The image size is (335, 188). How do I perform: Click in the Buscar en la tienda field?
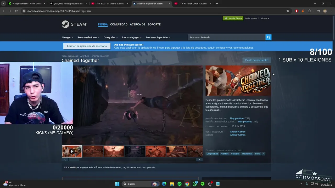point(226,37)
